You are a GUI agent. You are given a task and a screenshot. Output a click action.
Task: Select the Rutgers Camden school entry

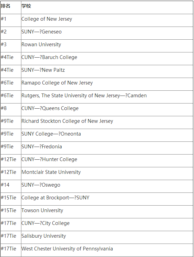point(84,96)
